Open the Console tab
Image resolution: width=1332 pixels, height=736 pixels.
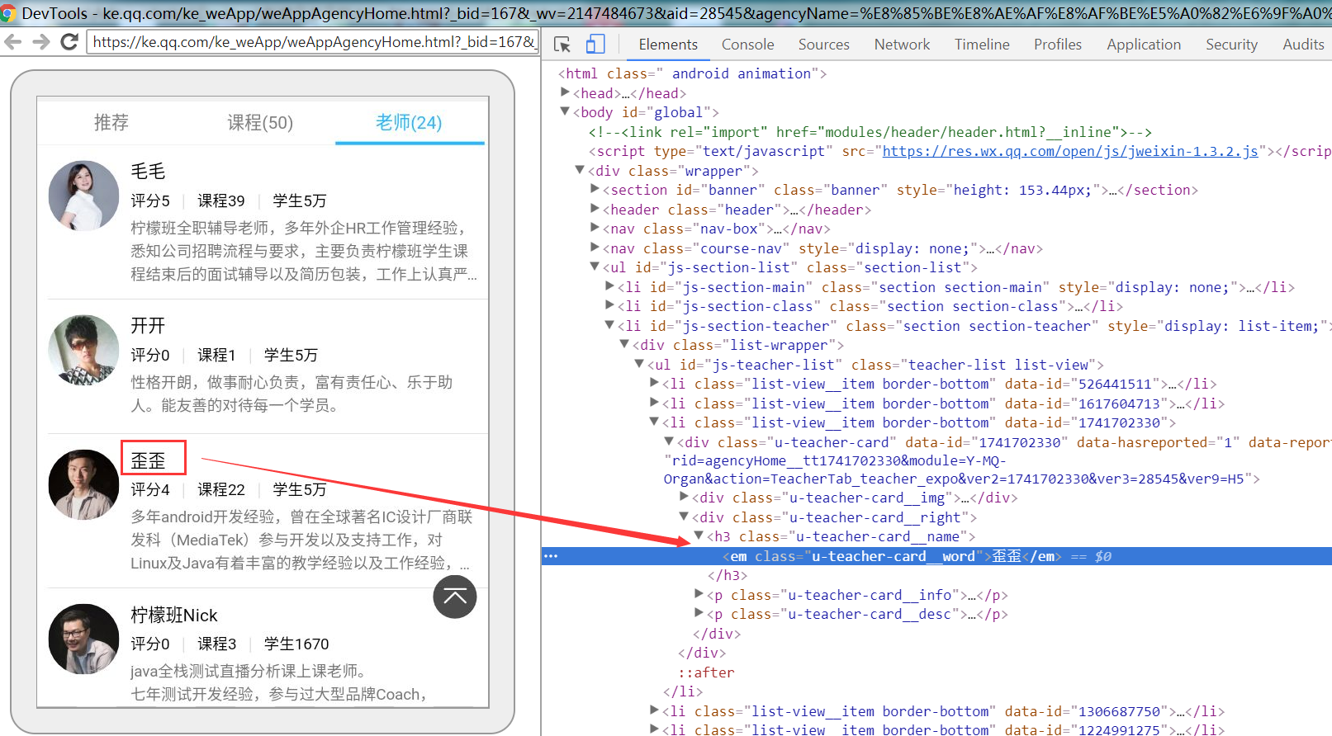tap(747, 45)
